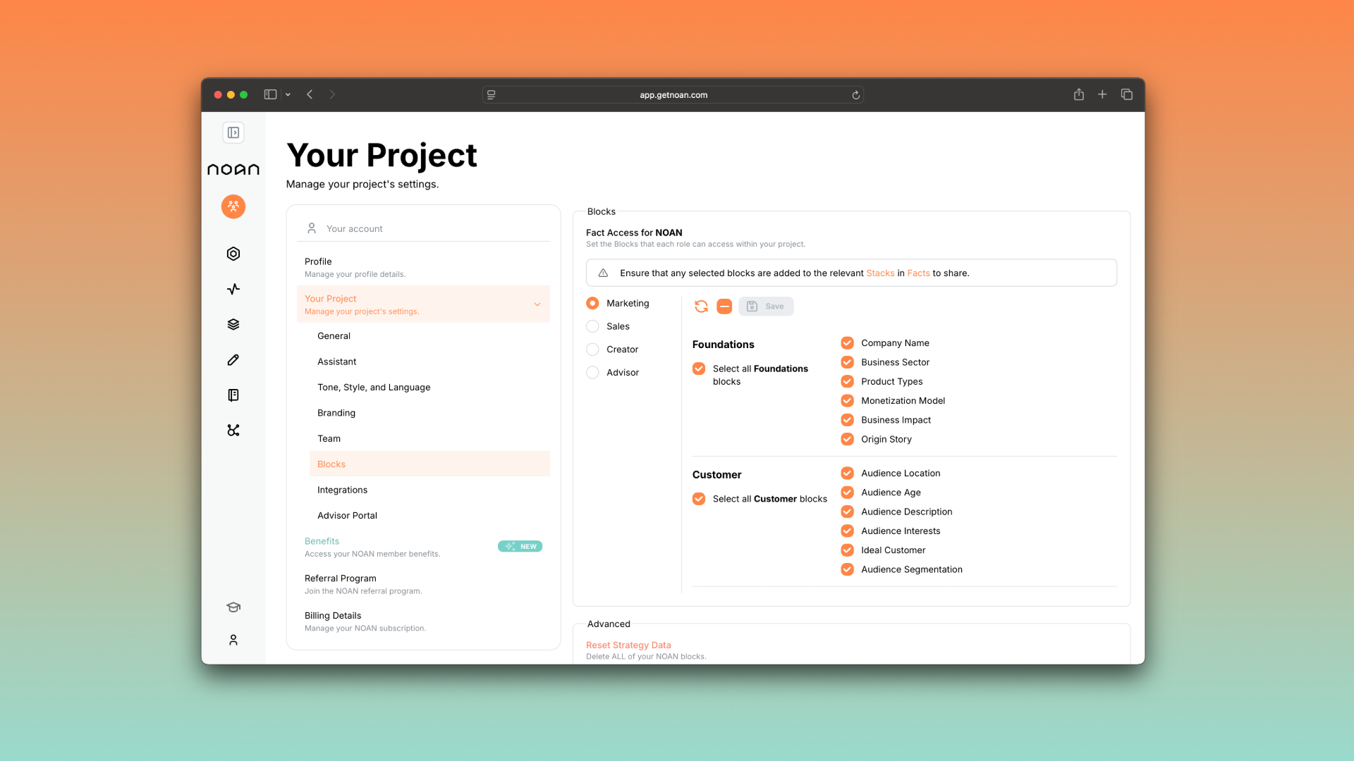
Task: Open the notebook sidebar icon
Action: (233, 395)
